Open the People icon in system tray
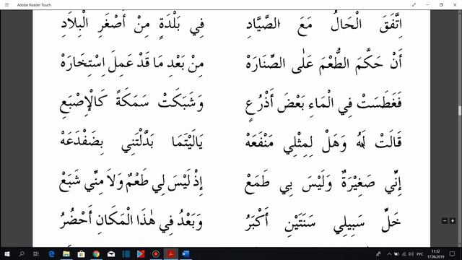This screenshot has height=260, width=462. (378, 253)
